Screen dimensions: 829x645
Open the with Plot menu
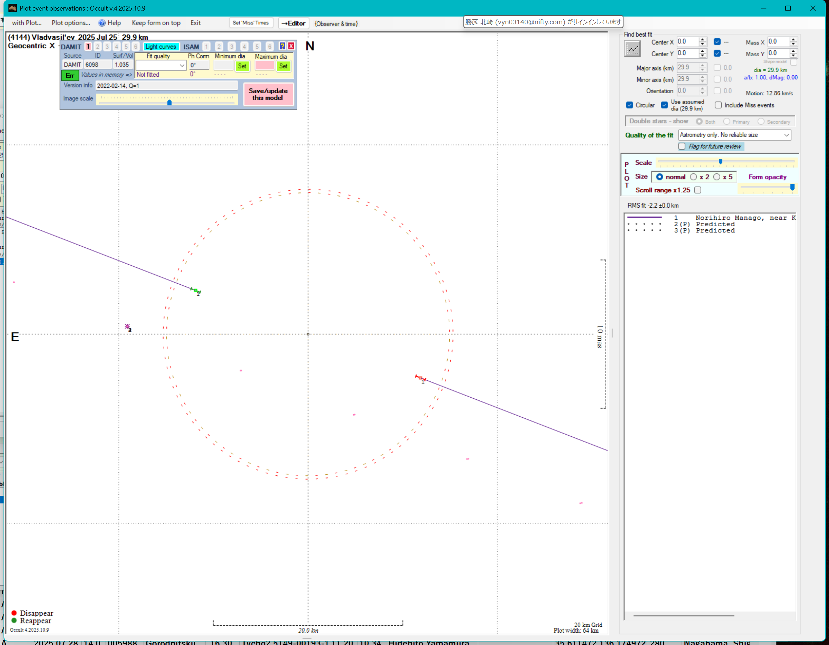(x=27, y=23)
